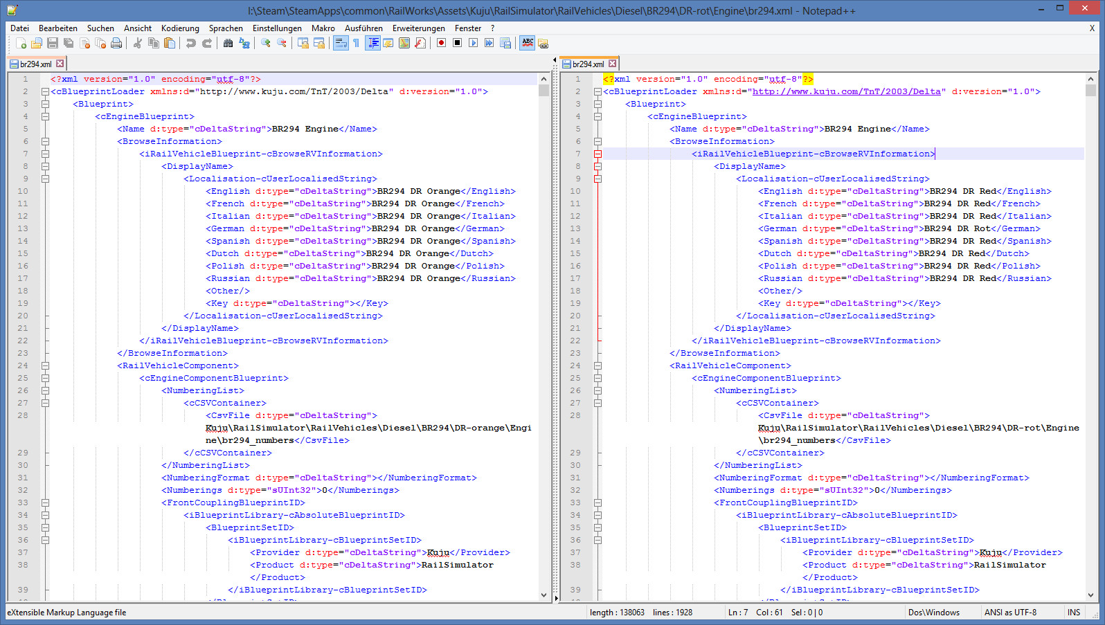Open the Kodierung menu
The image size is (1105, 625).
pyautogui.click(x=180, y=28)
